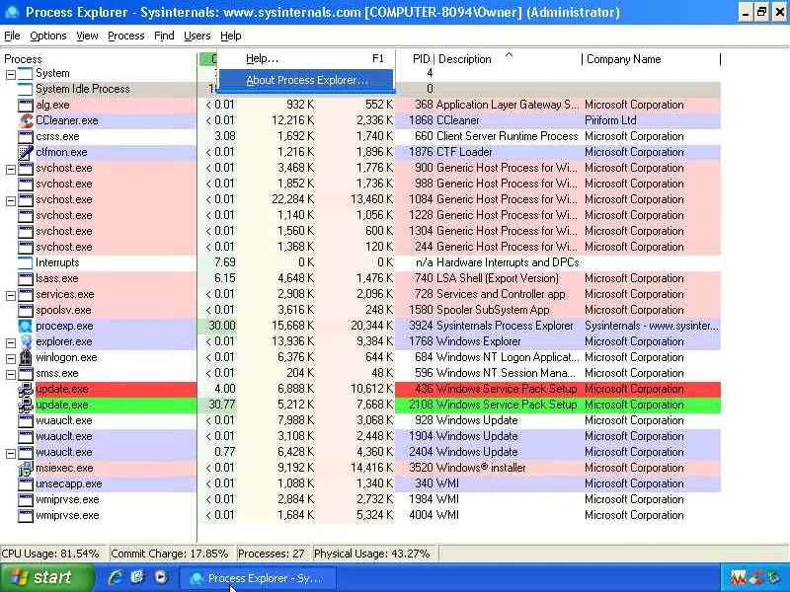
Task: Collapse the services.exe tree node
Action: point(11,295)
